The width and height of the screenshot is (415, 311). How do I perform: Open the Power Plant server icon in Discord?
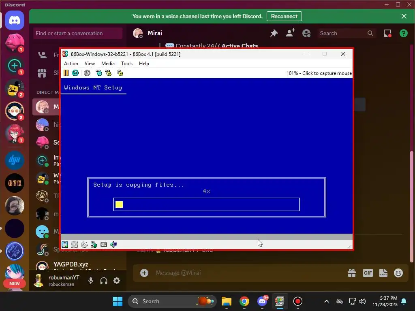[x=15, y=251]
